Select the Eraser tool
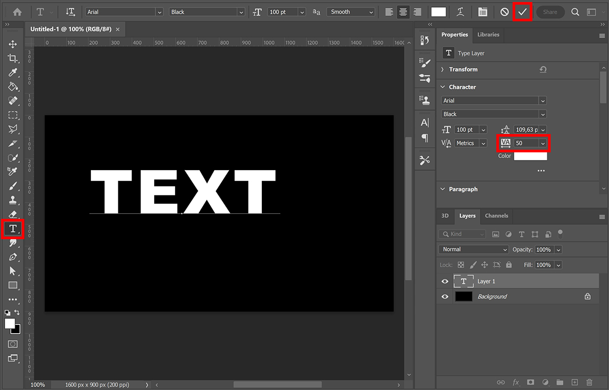 (x=13, y=214)
